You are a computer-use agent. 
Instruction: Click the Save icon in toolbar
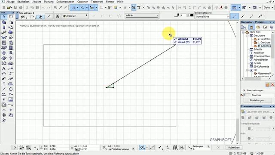pos(15,8)
